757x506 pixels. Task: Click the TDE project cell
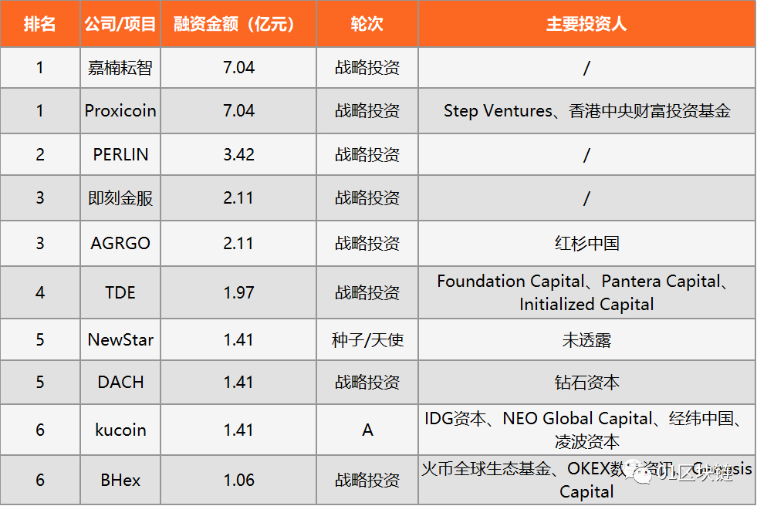point(120,293)
